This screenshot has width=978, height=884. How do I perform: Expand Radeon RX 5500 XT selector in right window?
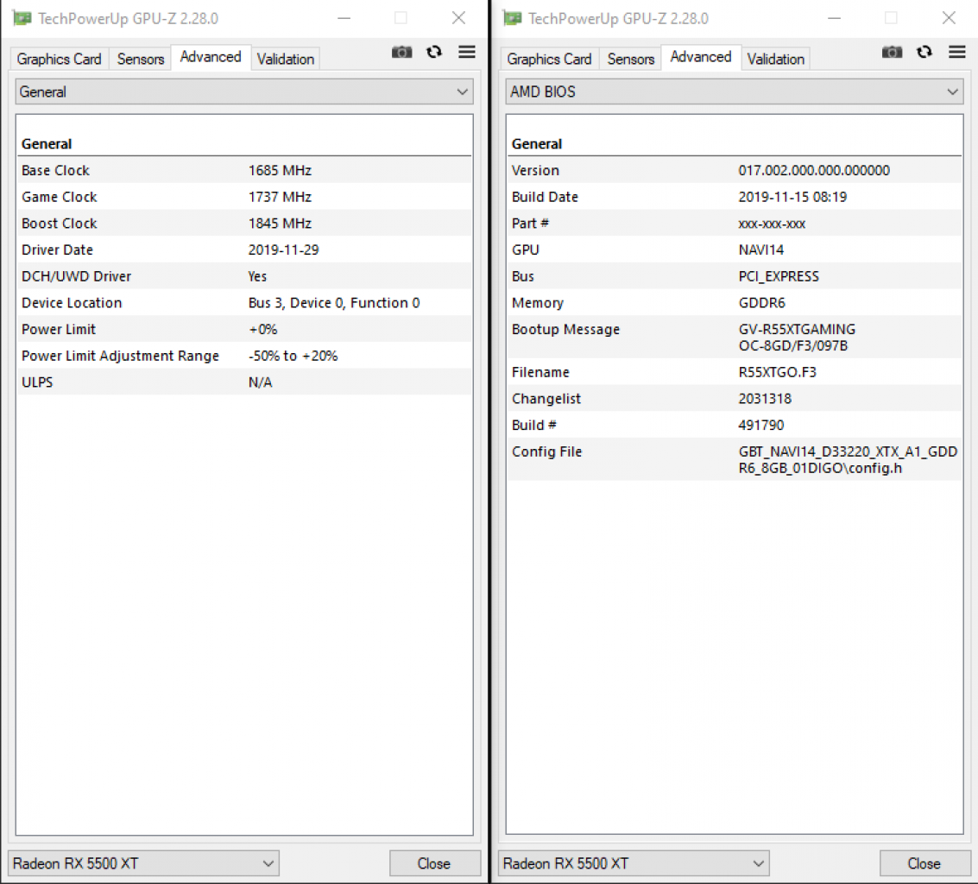[x=634, y=863]
